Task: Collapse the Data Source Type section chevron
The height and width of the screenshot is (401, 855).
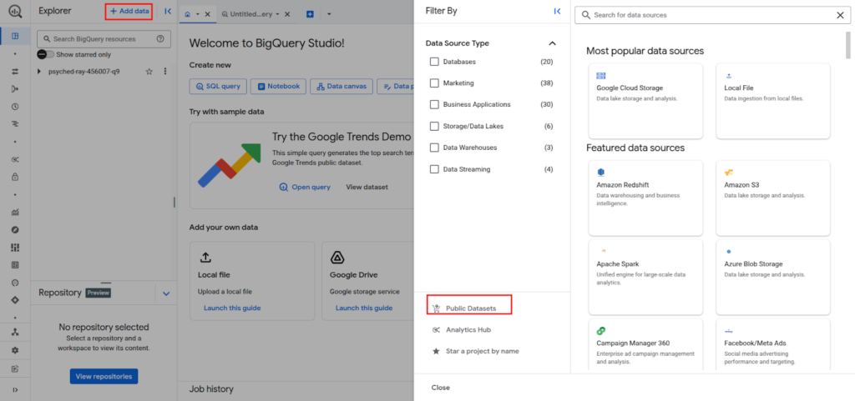Action: point(552,43)
